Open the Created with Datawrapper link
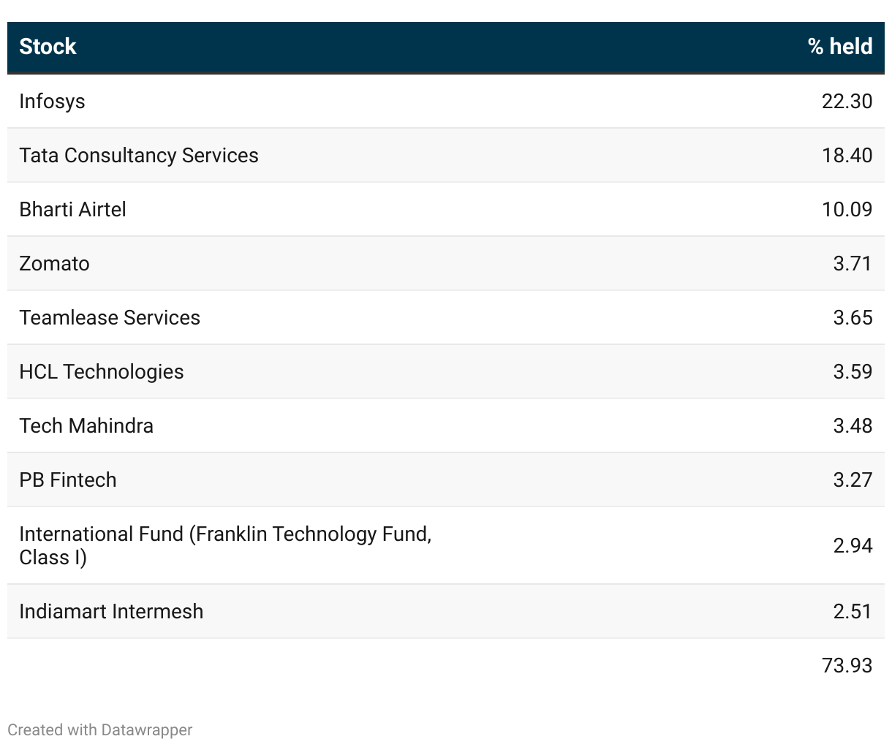This screenshot has height=747, width=892. pos(100,729)
